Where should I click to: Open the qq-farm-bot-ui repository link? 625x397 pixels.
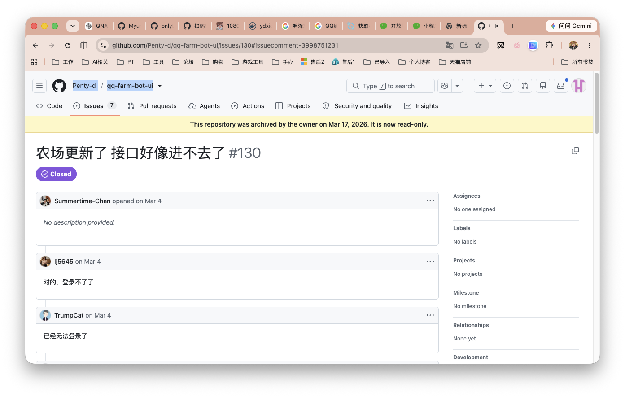[130, 86]
